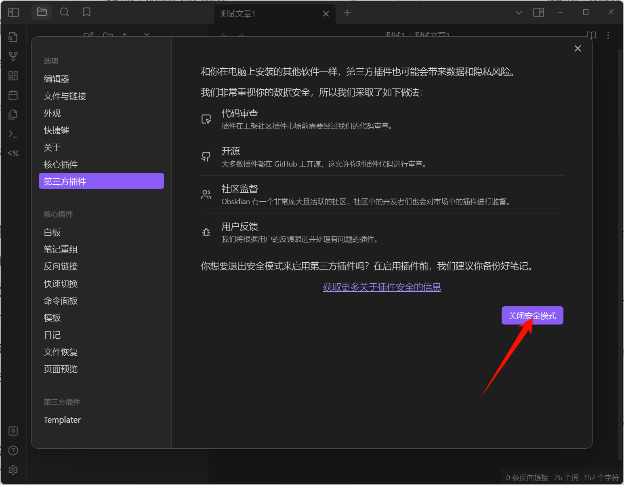The height and width of the screenshot is (485, 624).
Task: Open the note's more options menu
Action: pyautogui.click(x=608, y=36)
